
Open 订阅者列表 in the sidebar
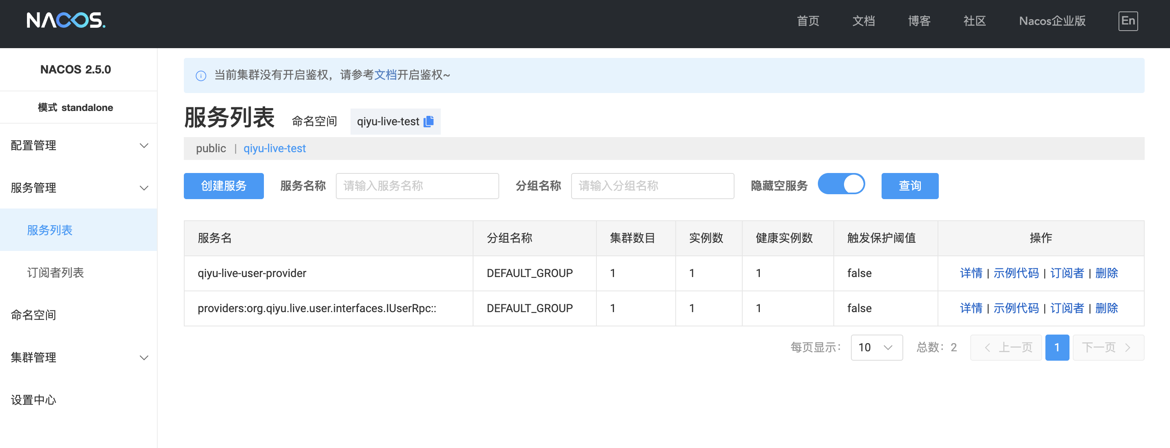pyautogui.click(x=56, y=273)
